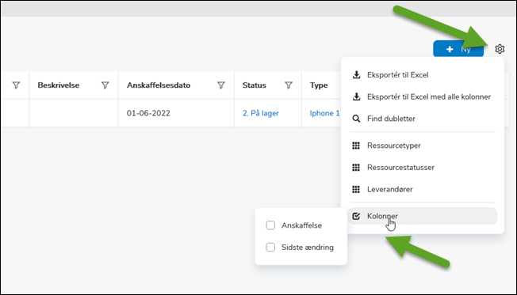This screenshot has height=295, width=517.
Task: Open the '2. På lager' status link
Action: coord(260,113)
